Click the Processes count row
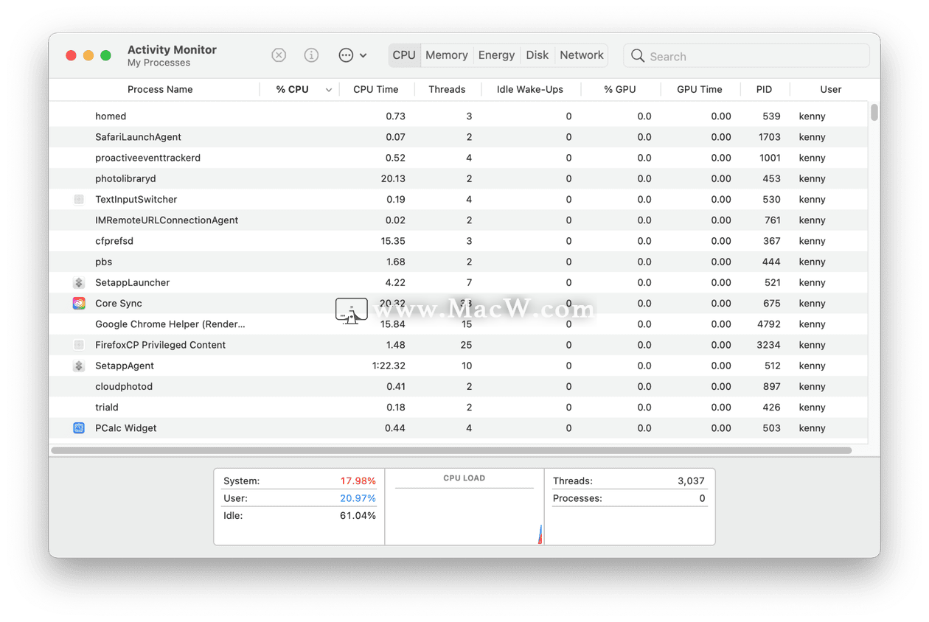 pos(629,499)
